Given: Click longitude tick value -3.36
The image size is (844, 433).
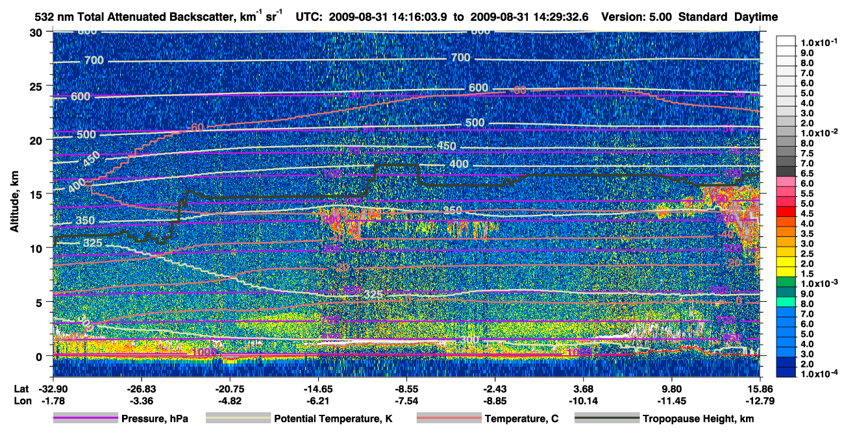Looking at the screenshot, I should click(141, 401).
